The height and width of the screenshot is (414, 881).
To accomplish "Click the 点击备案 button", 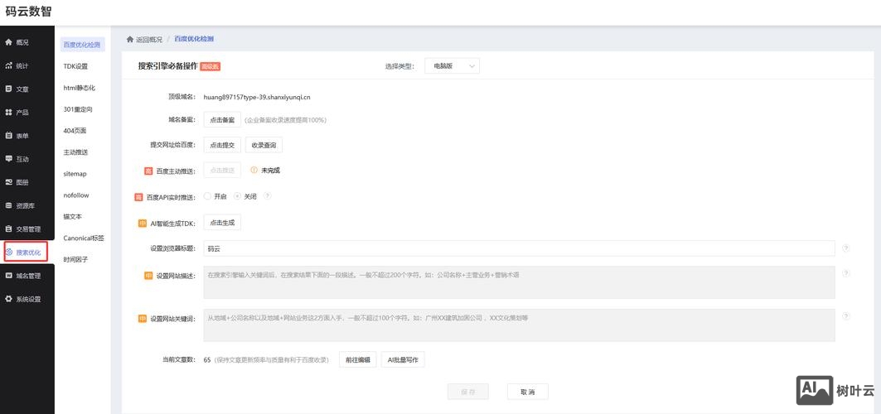I will pyautogui.click(x=222, y=119).
